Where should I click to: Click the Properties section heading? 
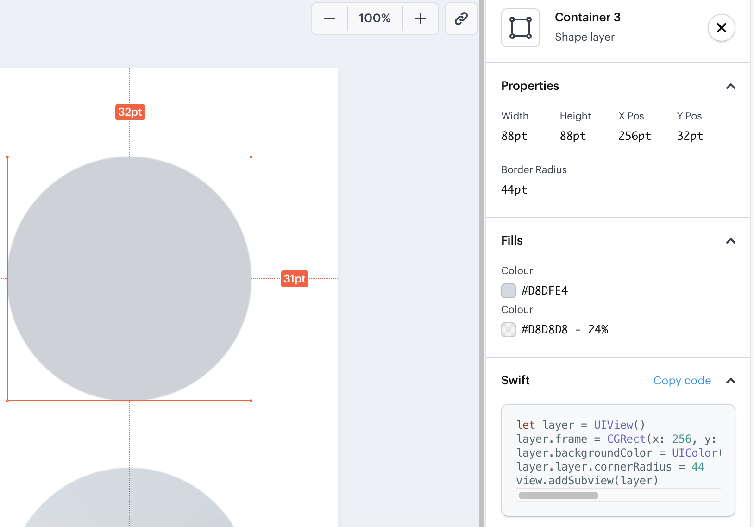pos(530,86)
